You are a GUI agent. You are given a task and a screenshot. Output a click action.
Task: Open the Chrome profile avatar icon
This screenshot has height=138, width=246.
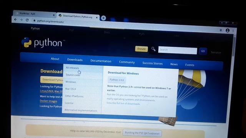[x=228, y=30]
